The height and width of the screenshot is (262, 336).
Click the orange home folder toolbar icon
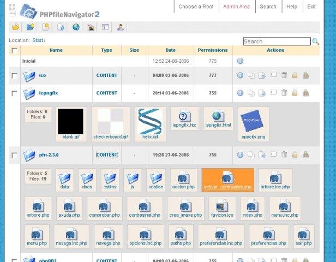pyautogui.click(x=15, y=27)
